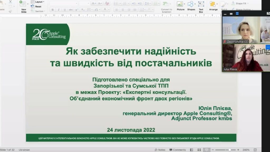Click the Columns icon

(x=156, y=3)
